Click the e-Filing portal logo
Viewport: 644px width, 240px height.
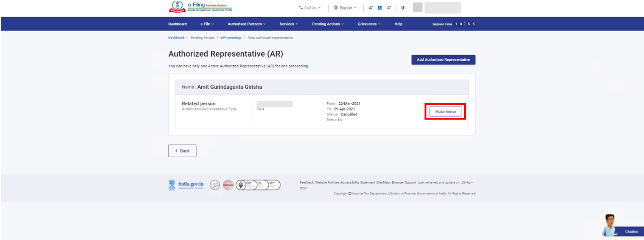coord(200,7)
